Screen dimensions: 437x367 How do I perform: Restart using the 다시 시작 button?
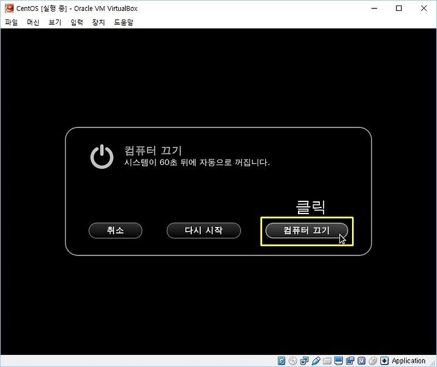coord(204,231)
